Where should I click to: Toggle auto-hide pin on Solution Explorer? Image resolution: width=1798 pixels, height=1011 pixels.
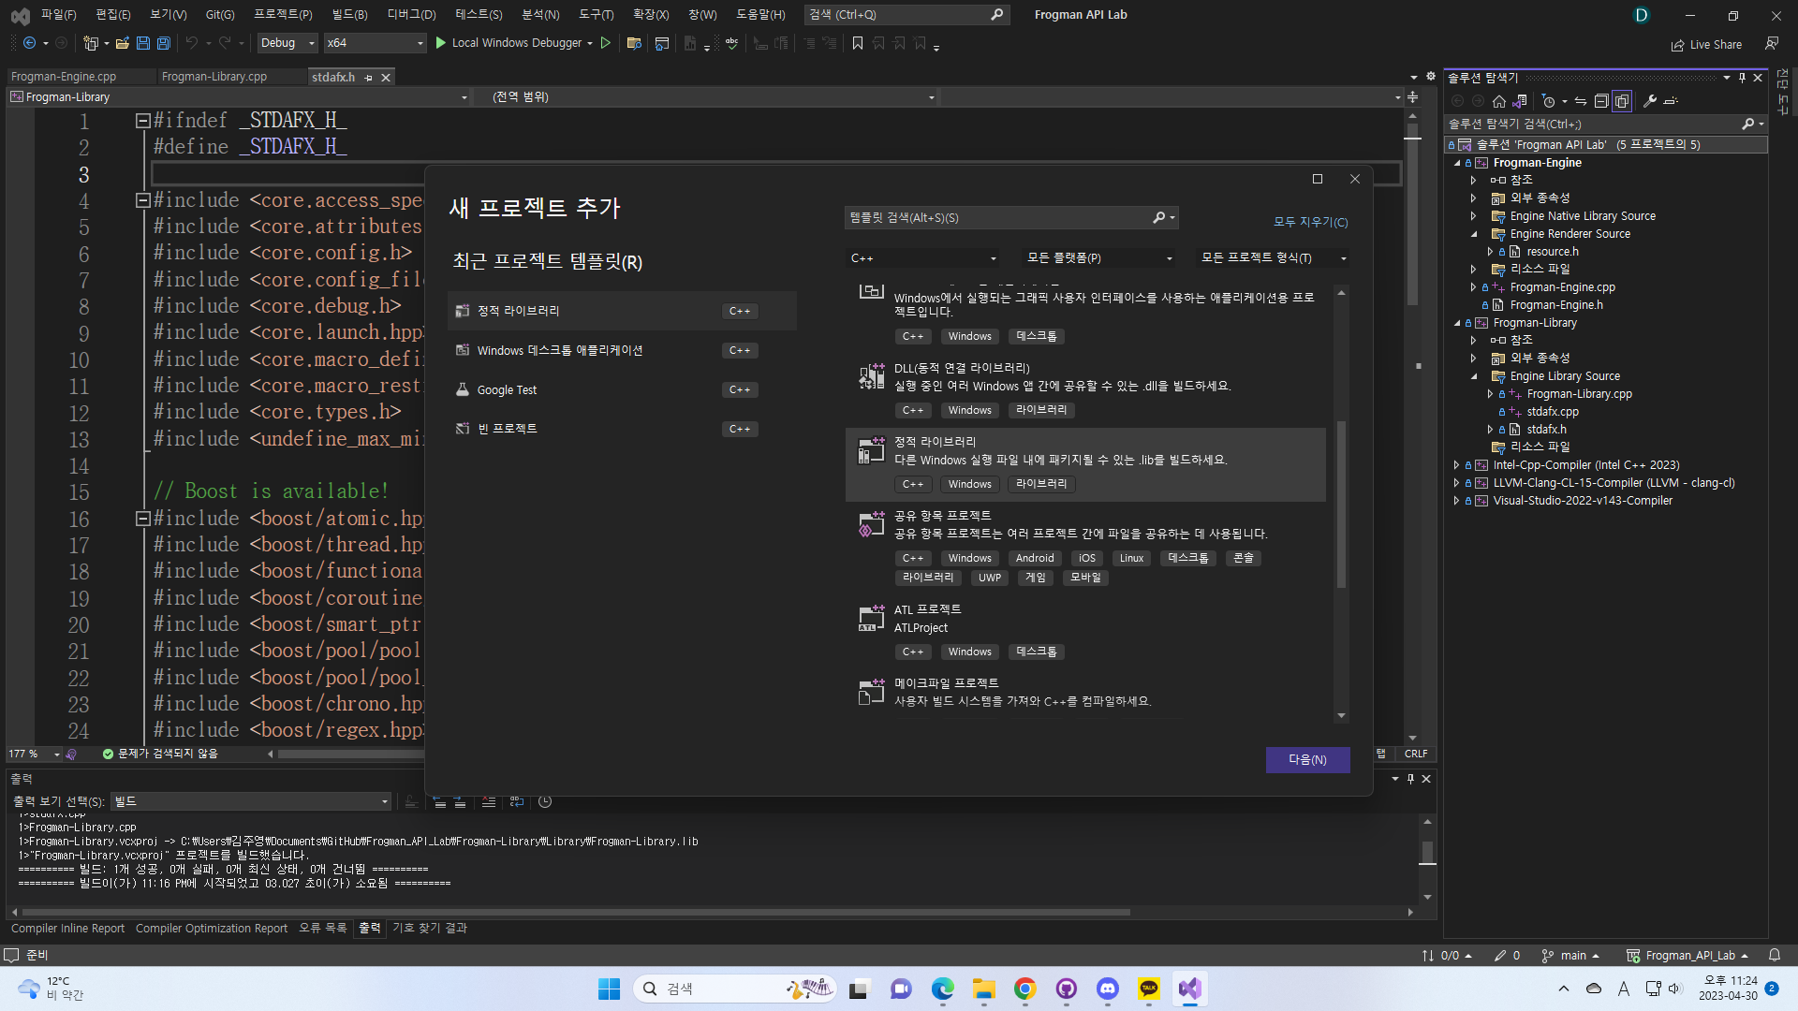1742,78
